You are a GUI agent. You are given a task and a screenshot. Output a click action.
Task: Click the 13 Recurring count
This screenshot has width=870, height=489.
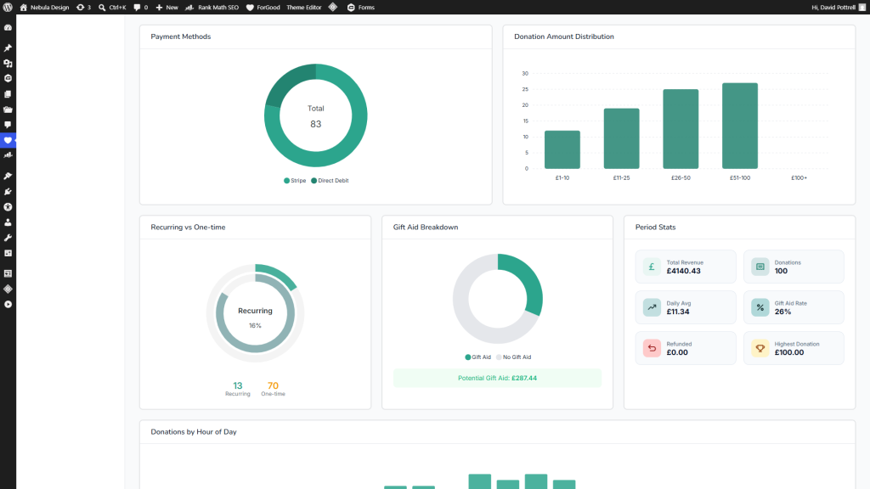[x=238, y=386]
